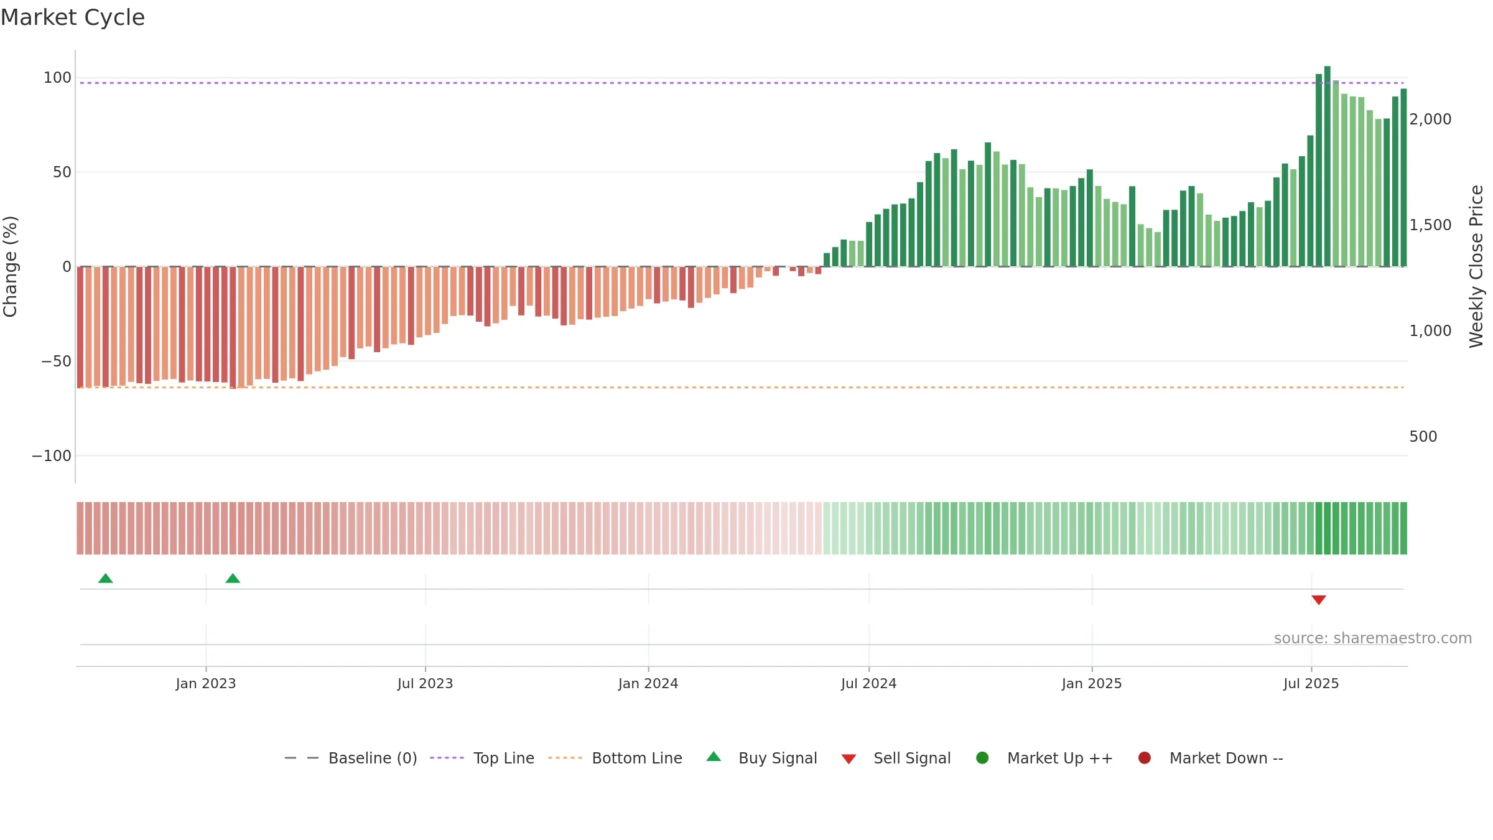The image size is (1493, 840).
Task: Click the Market Cycle chart title
Action: pyautogui.click(x=73, y=17)
